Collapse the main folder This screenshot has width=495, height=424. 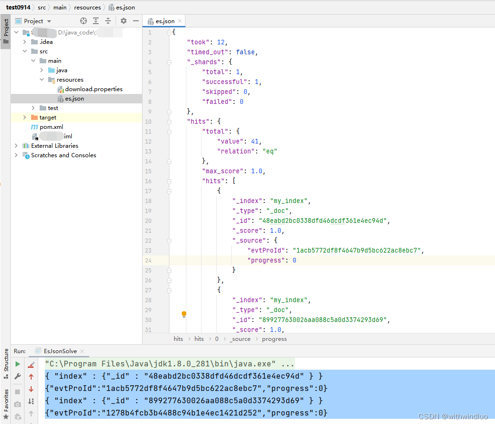coord(33,60)
